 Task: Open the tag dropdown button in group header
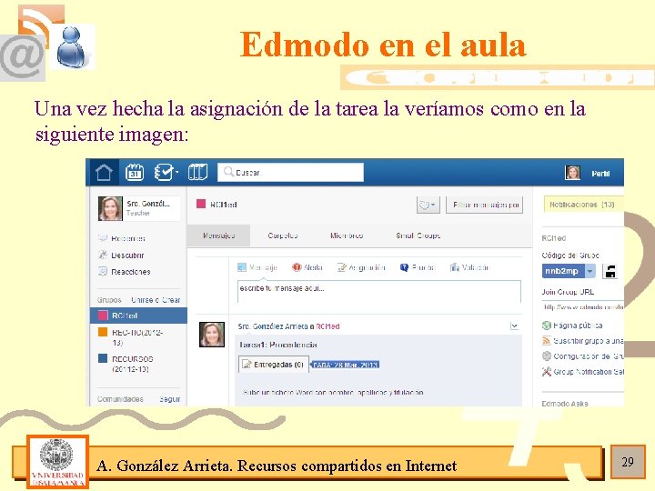pyautogui.click(x=428, y=205)
